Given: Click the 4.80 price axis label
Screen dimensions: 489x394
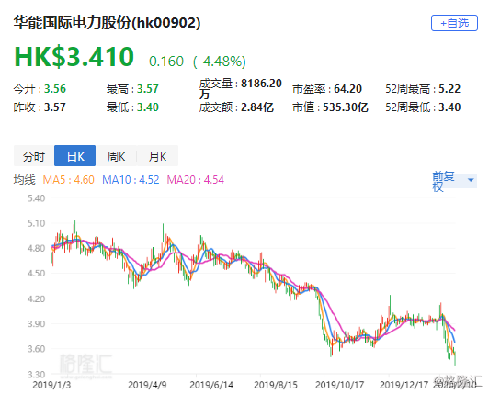Looking at the screenshot, I should [37, 249].
